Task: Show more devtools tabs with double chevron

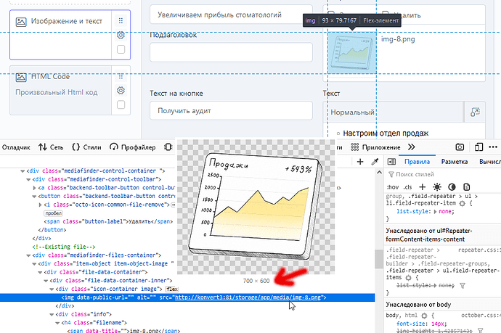Action: click(x=411, y=147)
